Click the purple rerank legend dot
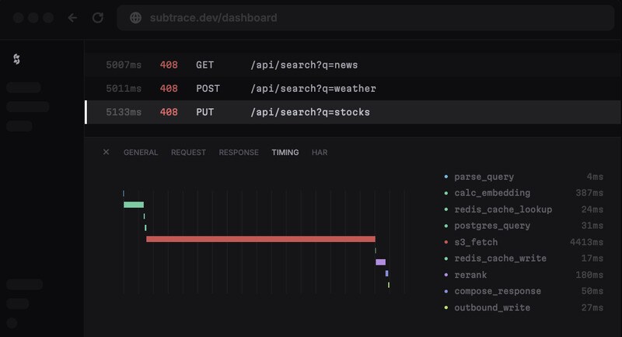Viewport: 622px width, 337px height. click(x=446, y=275)
